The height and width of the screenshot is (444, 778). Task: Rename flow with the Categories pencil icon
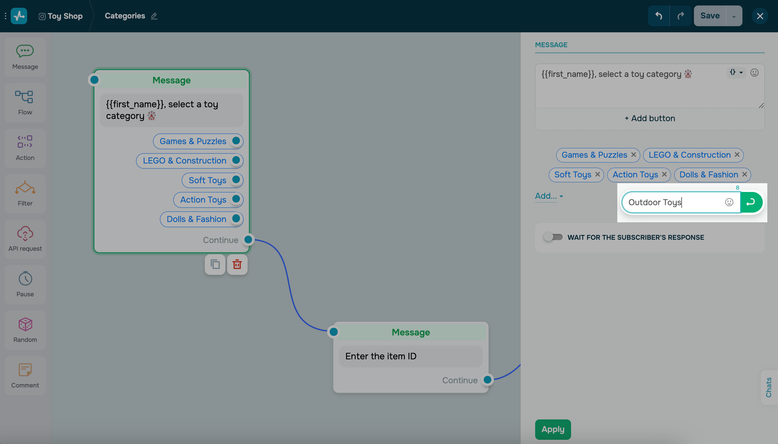coord(154,16)
